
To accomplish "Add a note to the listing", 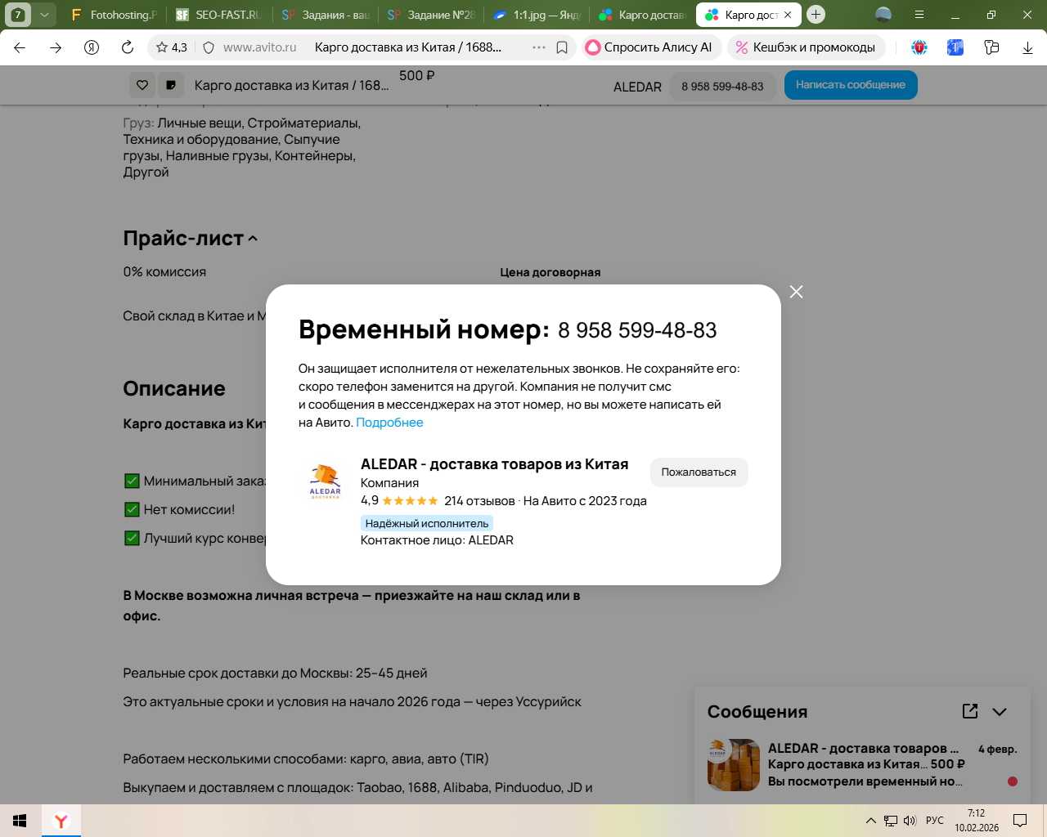I will [x=171, y=85].
